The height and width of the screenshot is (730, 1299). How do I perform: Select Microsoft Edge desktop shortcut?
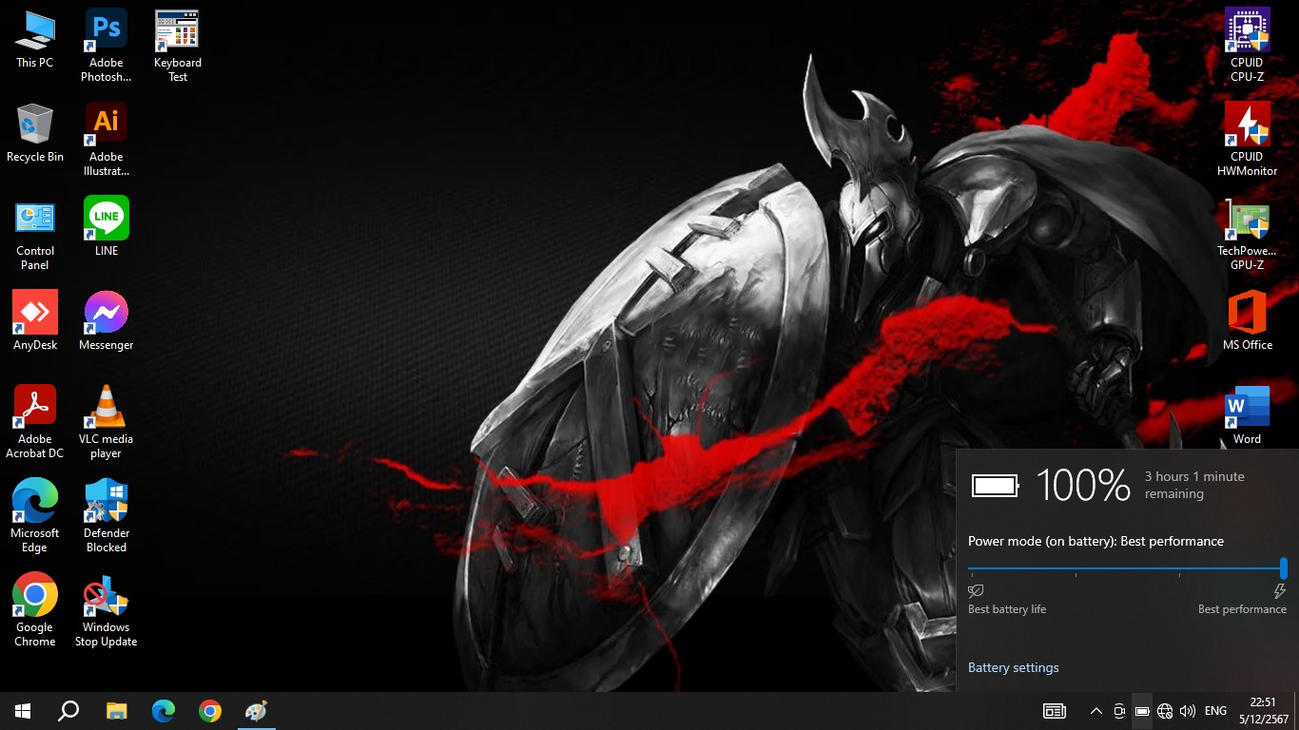pos(35,517)
